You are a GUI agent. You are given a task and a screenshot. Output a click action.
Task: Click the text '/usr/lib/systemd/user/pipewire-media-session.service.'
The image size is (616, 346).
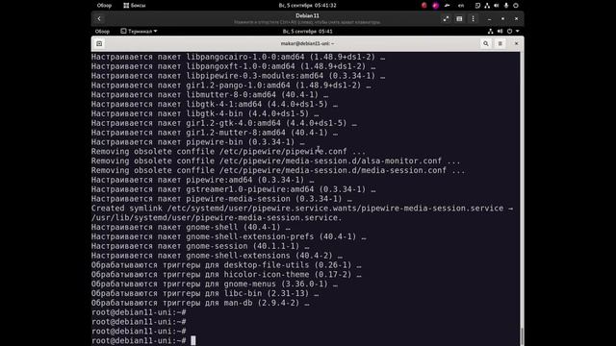(217, 218)
